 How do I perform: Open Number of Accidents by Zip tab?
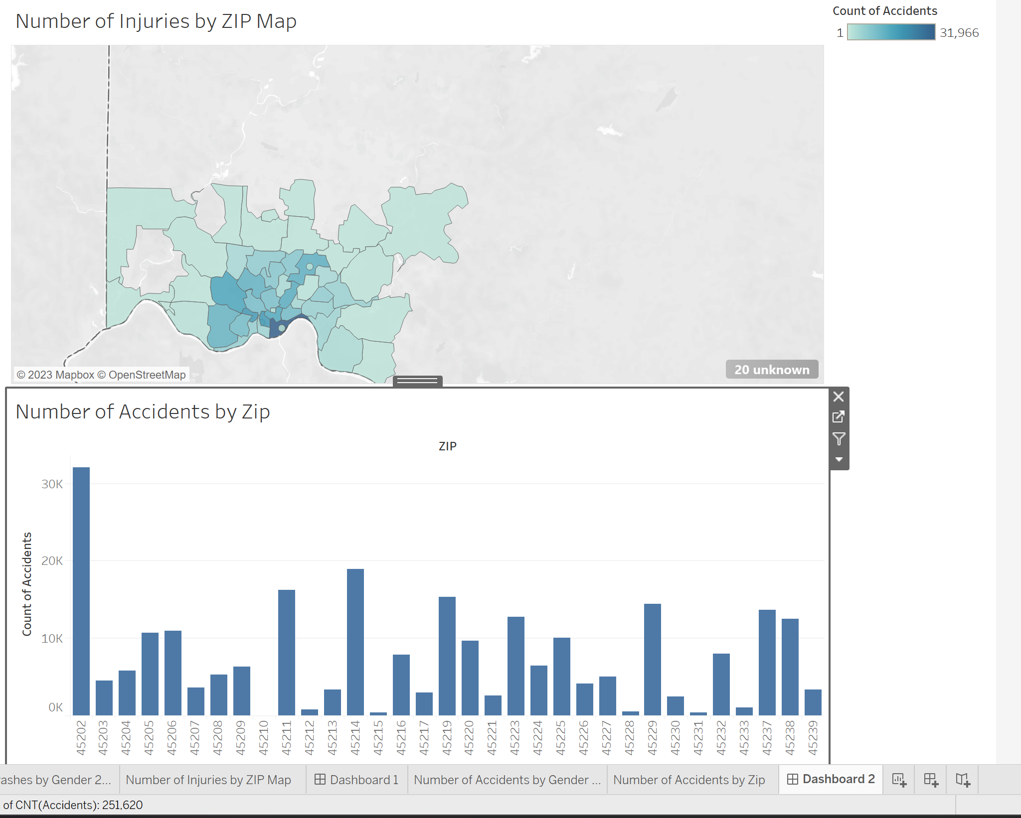689,780
